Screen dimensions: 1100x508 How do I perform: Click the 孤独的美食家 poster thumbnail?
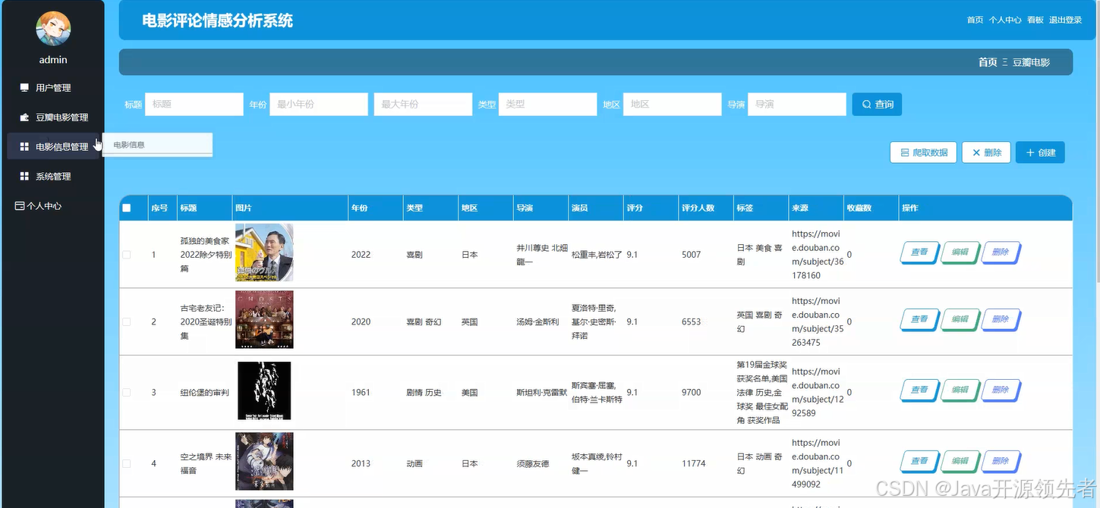(x=264, y=252)
